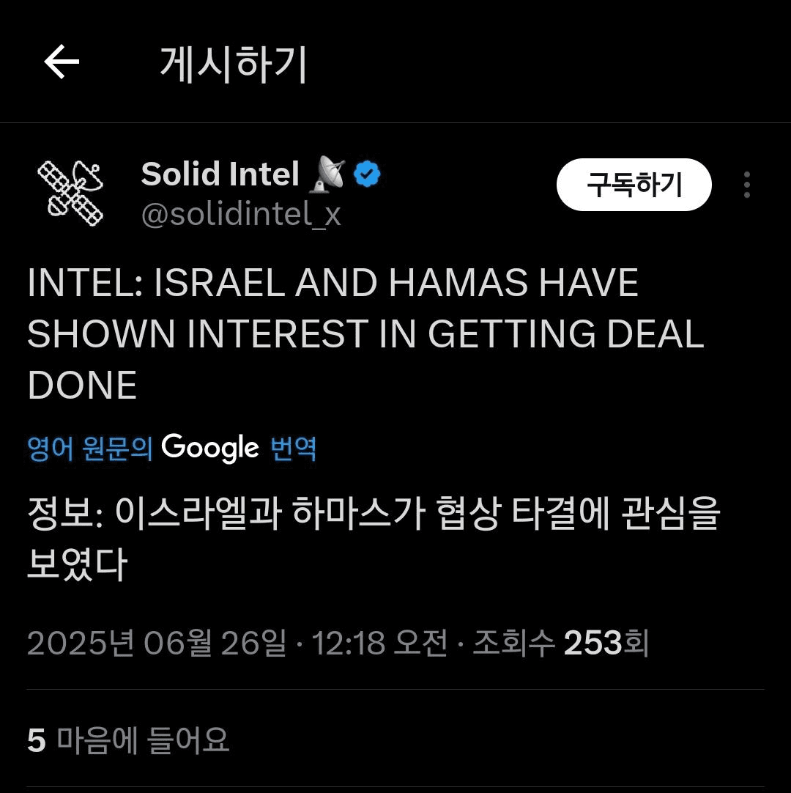791x793 pixels.
Task: Click the like count number 5
Action: [37, 741]
